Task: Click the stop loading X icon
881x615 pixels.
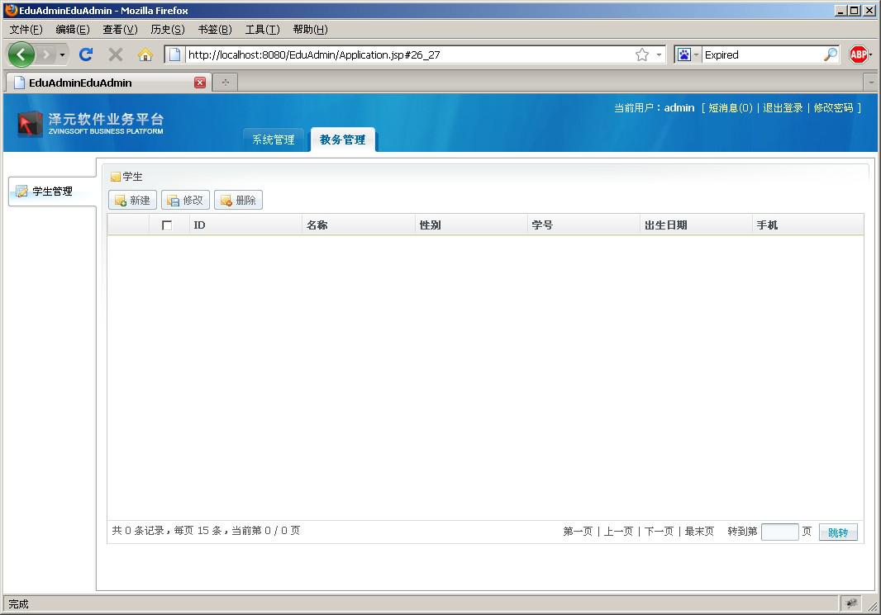Action: point(116,54)
